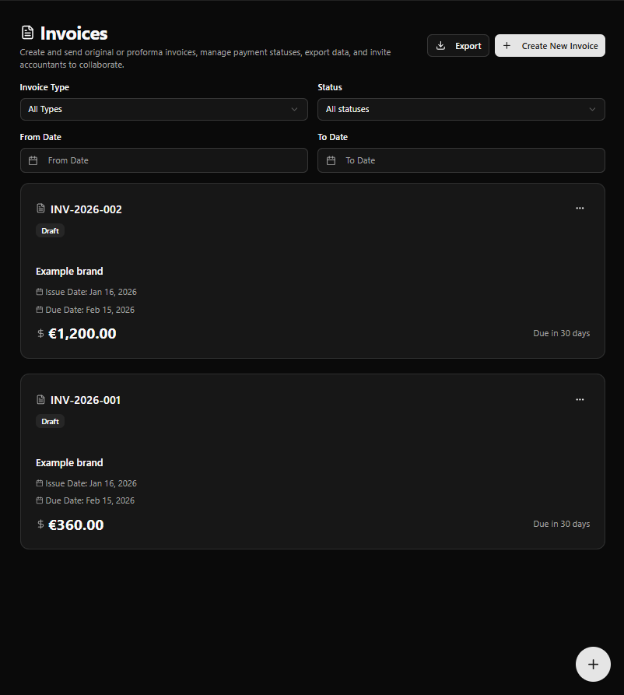Click Create New Invoice button

pyautogui.click(x=550, y=46)
